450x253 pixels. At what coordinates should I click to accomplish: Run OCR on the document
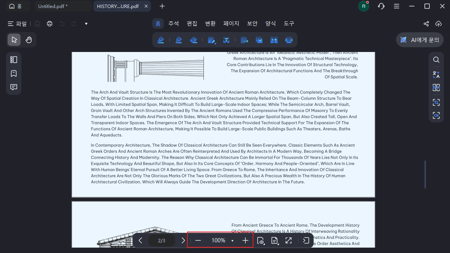tap(245, 40)
